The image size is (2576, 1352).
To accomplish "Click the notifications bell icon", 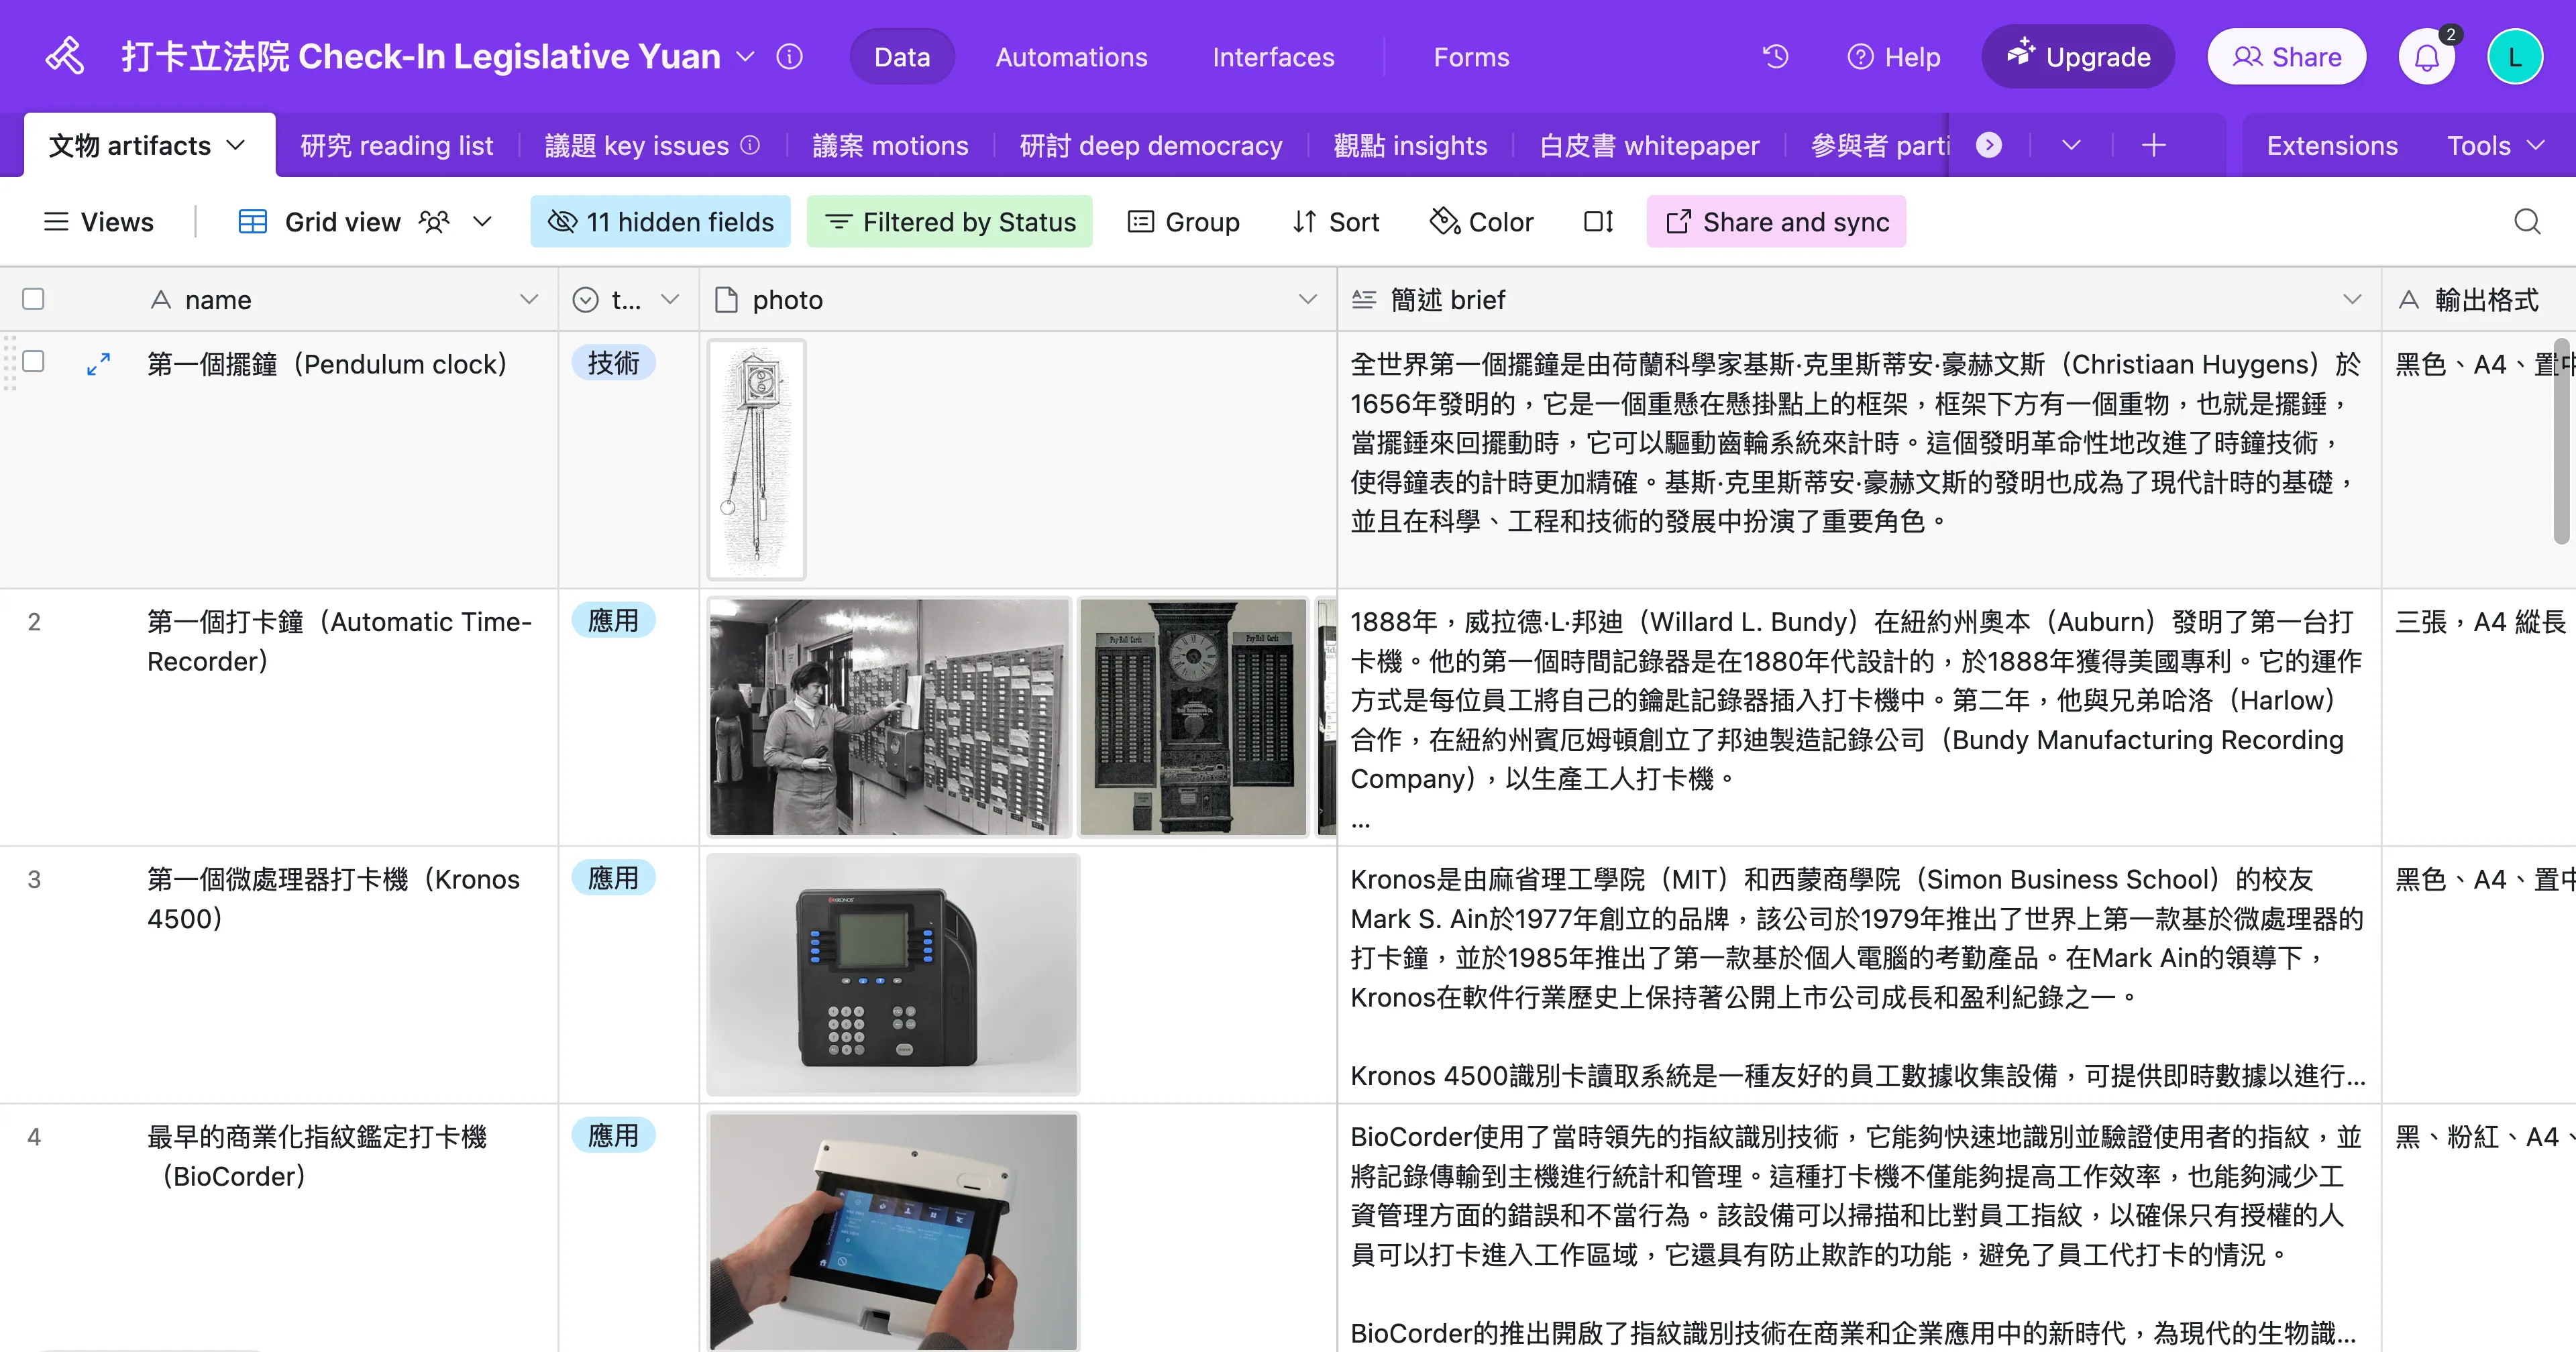I will [2426, 57].
